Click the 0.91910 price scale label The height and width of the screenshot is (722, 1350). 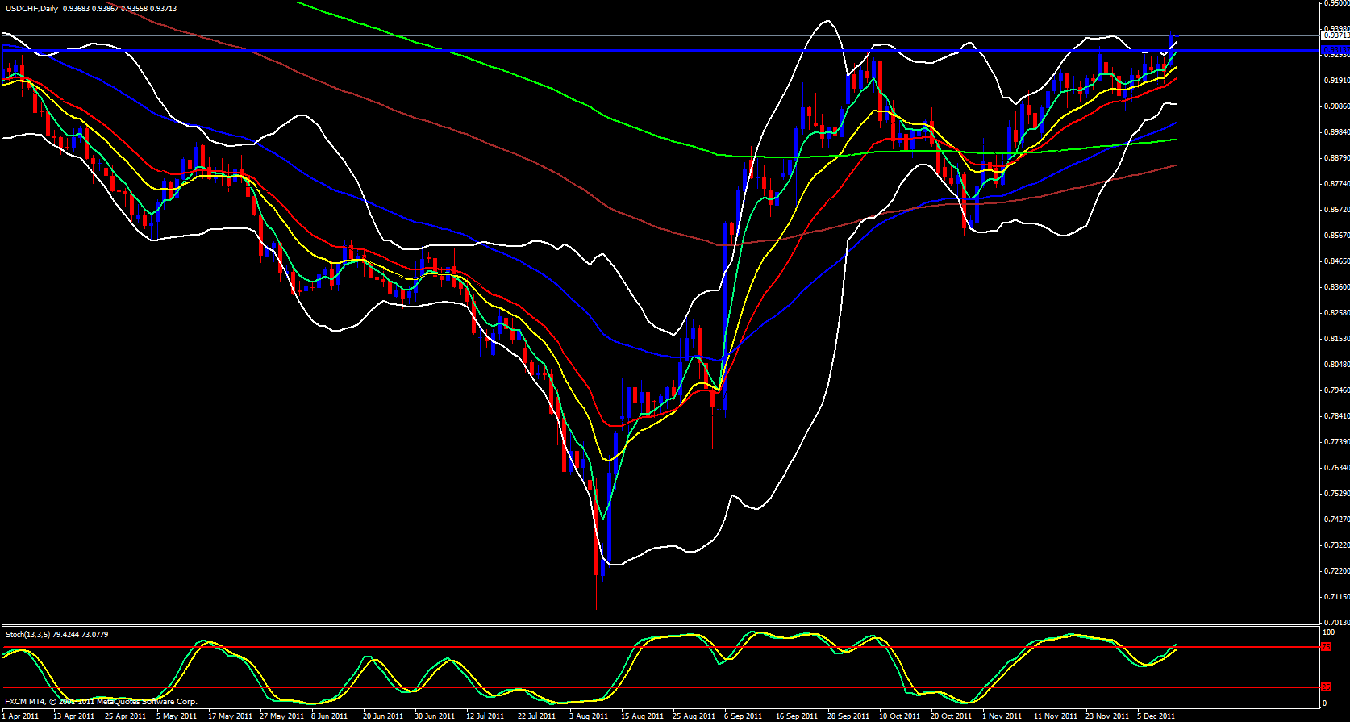1335,81
